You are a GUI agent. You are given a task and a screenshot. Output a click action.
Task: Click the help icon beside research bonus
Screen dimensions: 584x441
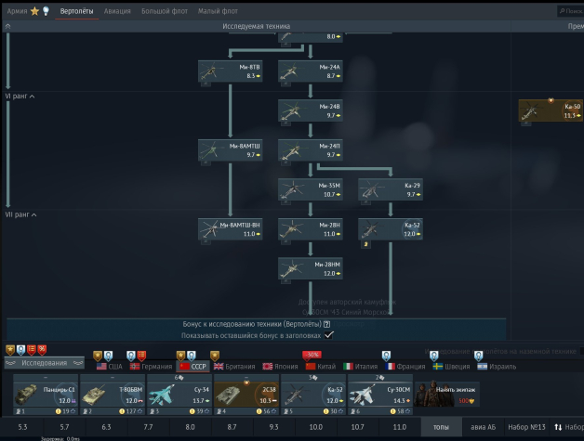325,324
